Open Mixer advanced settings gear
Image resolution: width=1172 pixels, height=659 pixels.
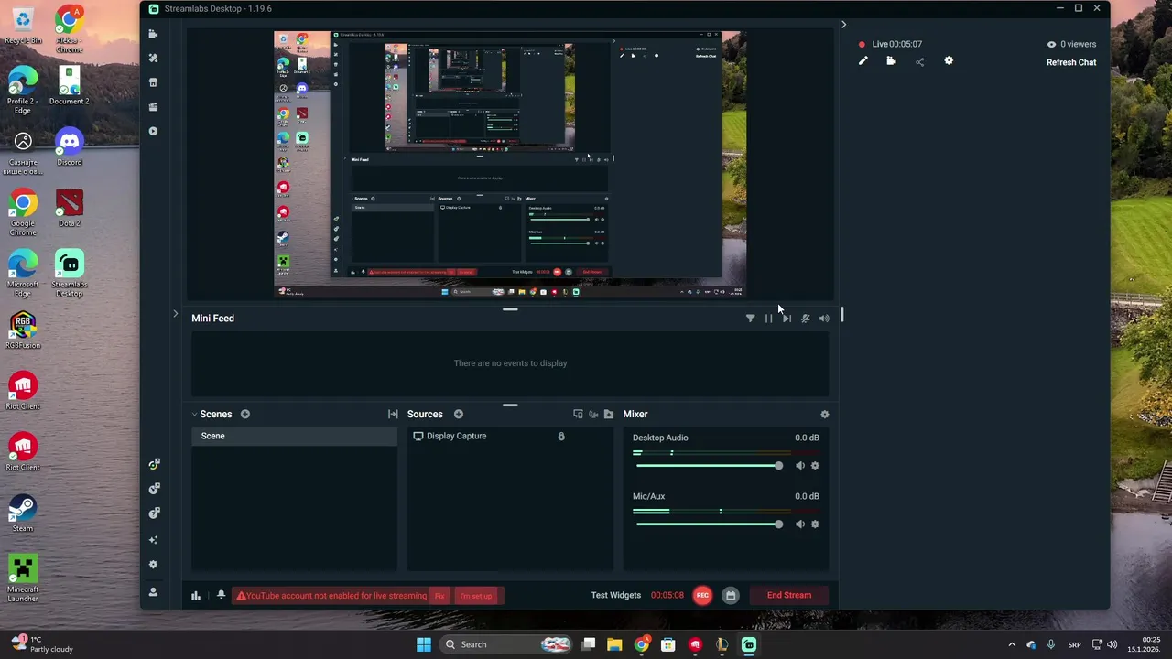pos(825,414)
